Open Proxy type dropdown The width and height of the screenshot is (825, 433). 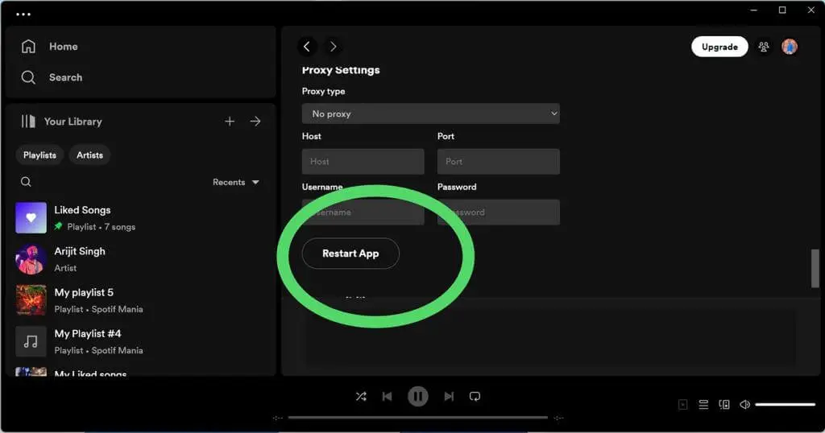(430, 113)
